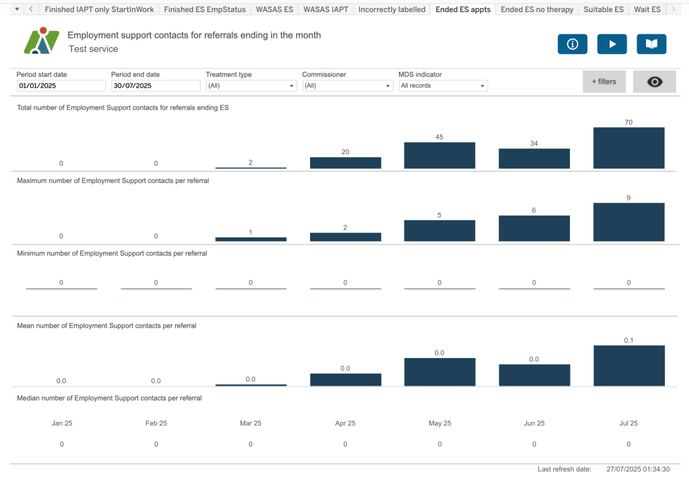Click the tab list dropdown arrow

click(x=17, y=9)
